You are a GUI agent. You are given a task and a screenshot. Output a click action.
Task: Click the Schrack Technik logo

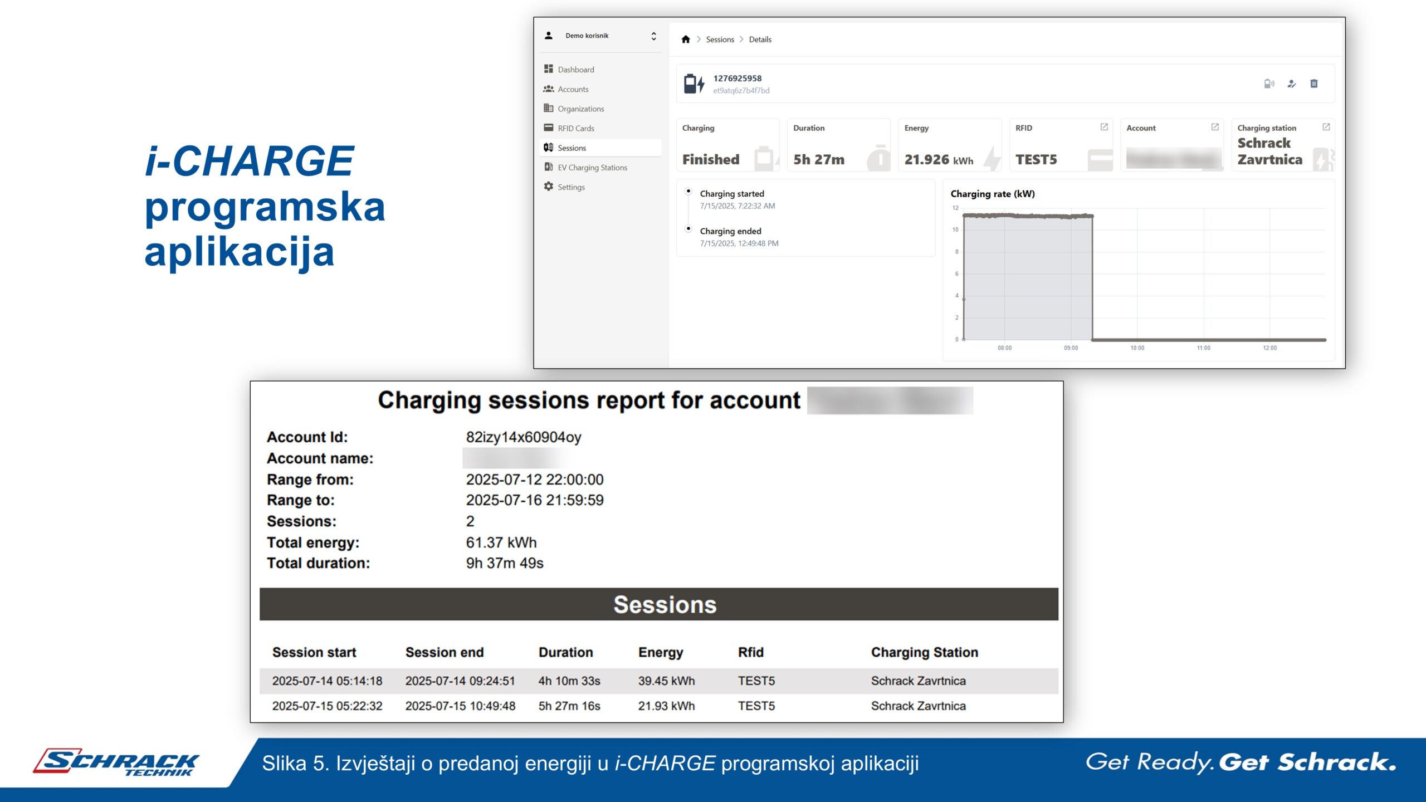[116, 762]
